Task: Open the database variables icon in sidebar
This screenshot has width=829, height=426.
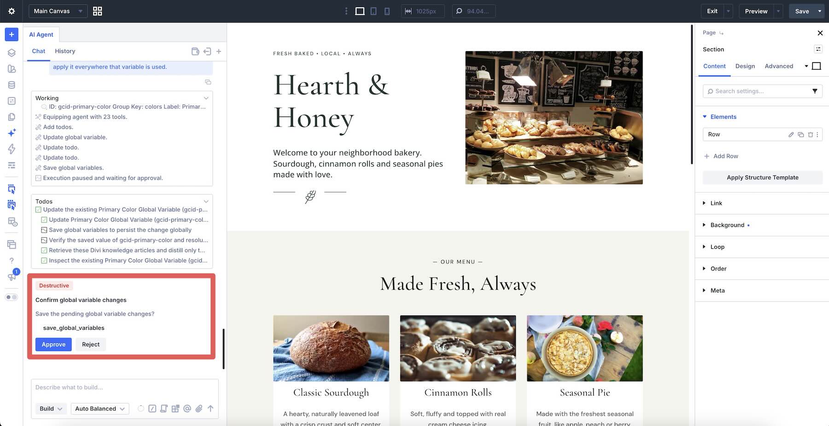Action: point(12,85)
